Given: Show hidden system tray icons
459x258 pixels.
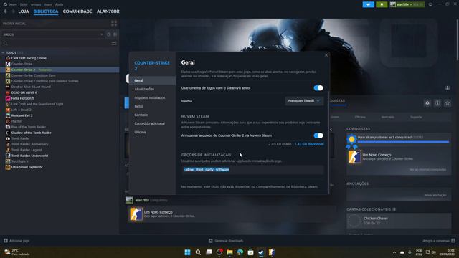Looking at the screenshot, I should click(394, 252).
